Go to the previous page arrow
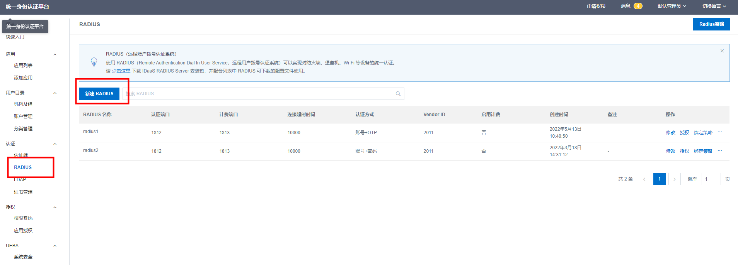Screen dimensions: 738x265 pyautogui.click(x=644, y=179)
